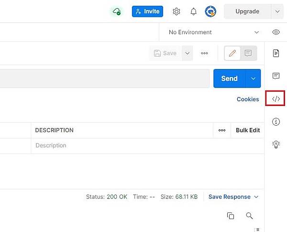
Task: Click the Send button
Action: [229, 79]
